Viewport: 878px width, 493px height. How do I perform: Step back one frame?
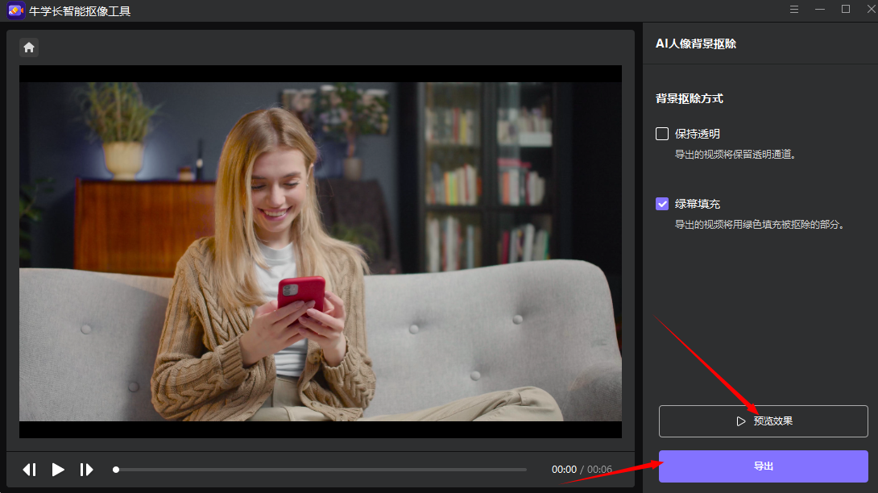(30, 470)
